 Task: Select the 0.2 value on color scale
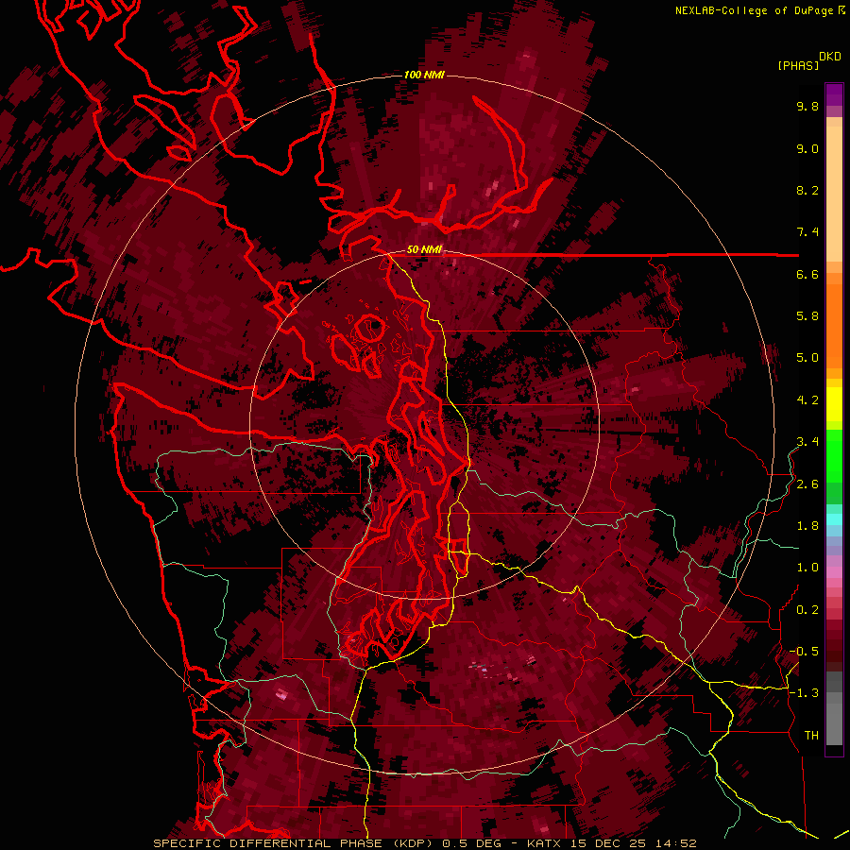[807, 610]
